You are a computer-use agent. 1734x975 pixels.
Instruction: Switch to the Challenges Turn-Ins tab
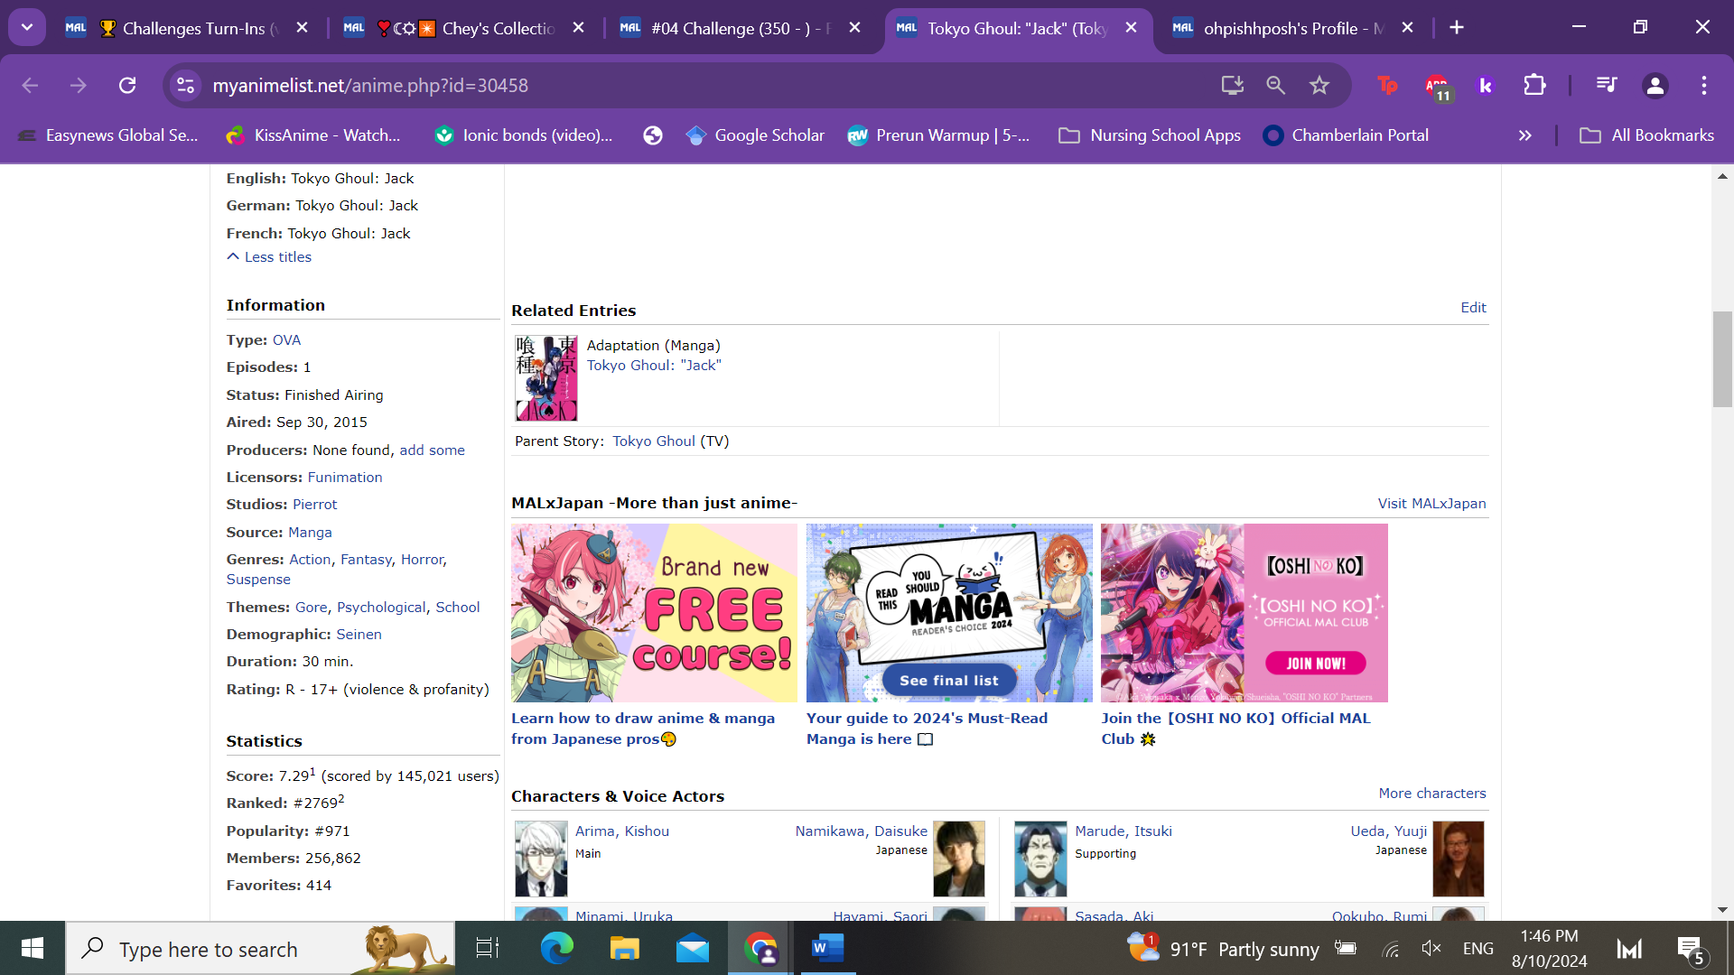click(193, 28)
